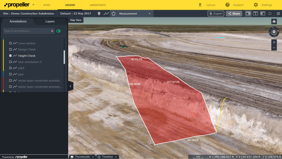Select the point marker tool icon
282x159 pixels.
(99, 13)
